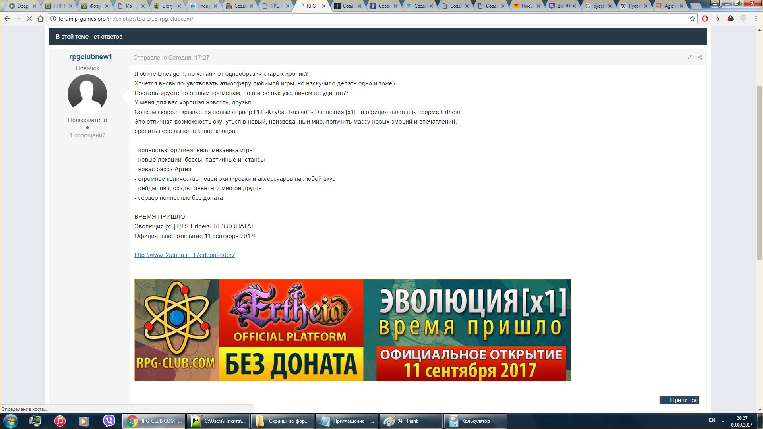Click the rpgclubnew1 default avatar
763x429 pixels.
(x=87, y=94)
